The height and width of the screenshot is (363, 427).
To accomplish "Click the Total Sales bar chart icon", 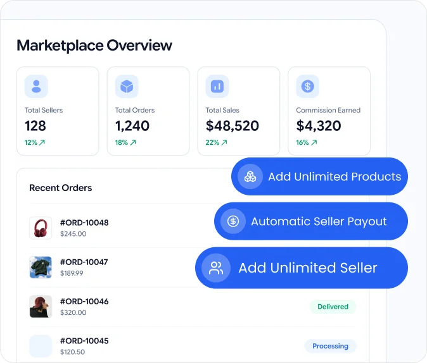I will 217,87.
